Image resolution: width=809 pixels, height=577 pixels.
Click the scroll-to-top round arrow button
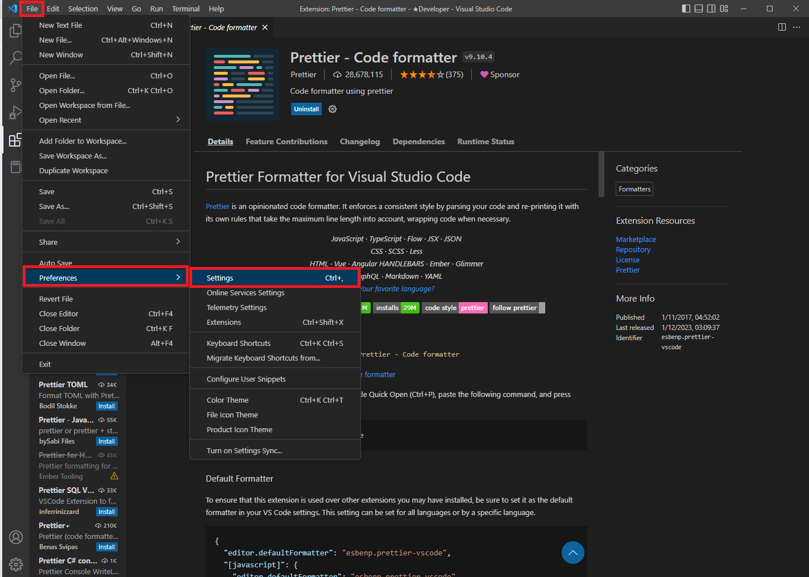573,553
